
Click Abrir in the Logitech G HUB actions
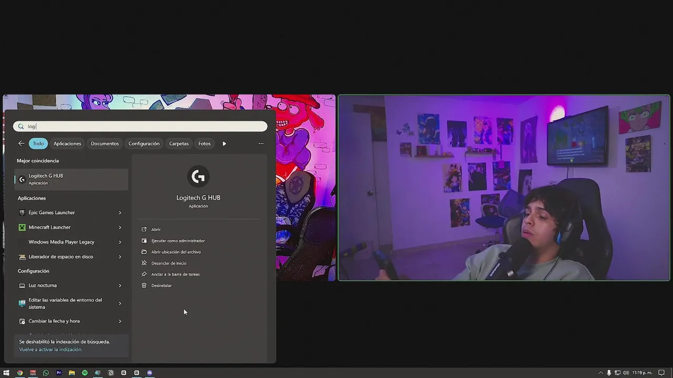(x=156, y=229)
